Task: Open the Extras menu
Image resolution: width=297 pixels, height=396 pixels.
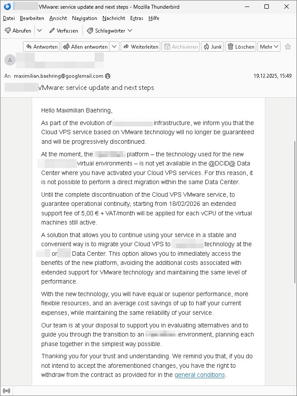Action: pos(137,18)
